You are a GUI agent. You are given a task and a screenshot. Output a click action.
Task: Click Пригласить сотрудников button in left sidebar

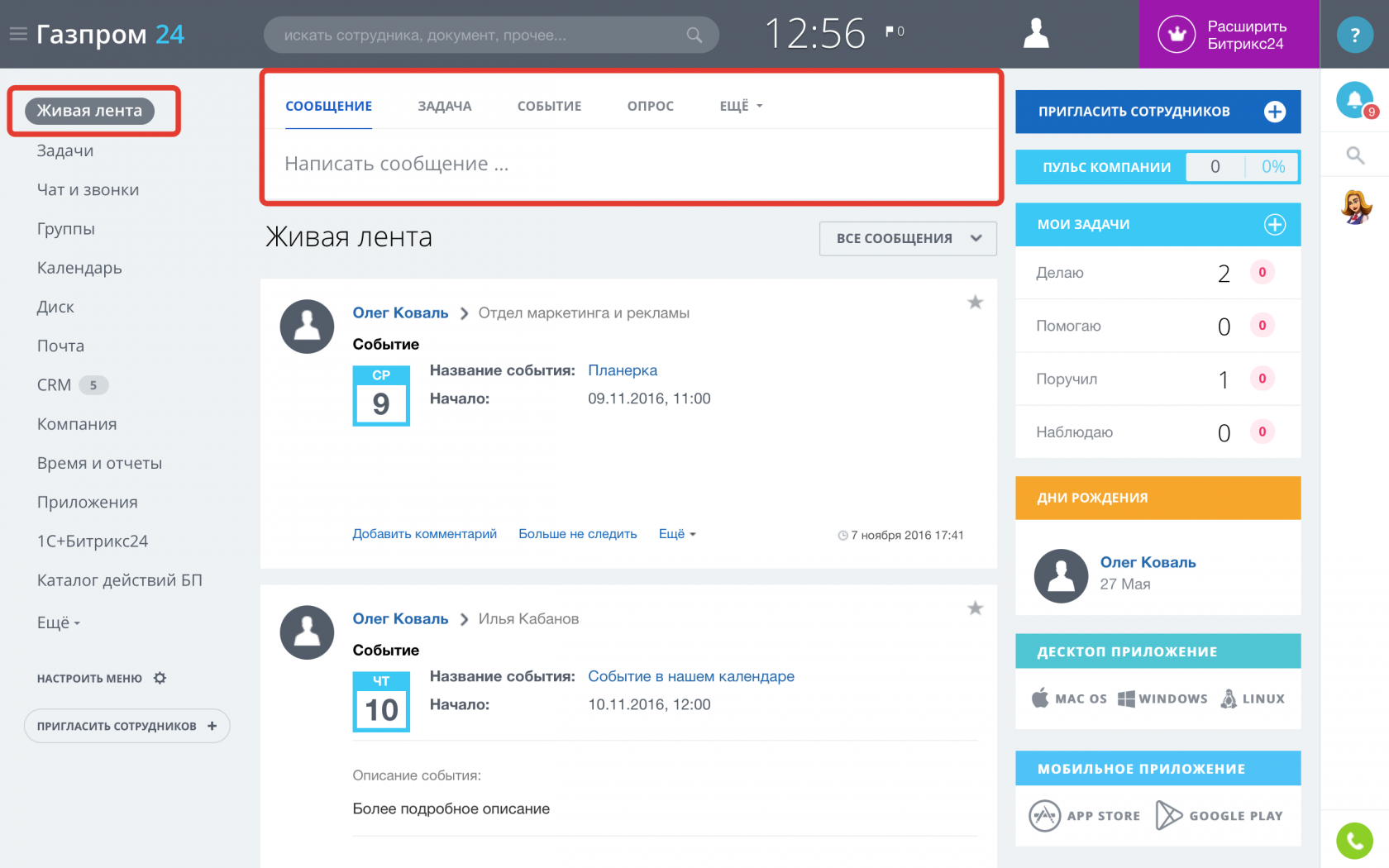pos(127,726)
